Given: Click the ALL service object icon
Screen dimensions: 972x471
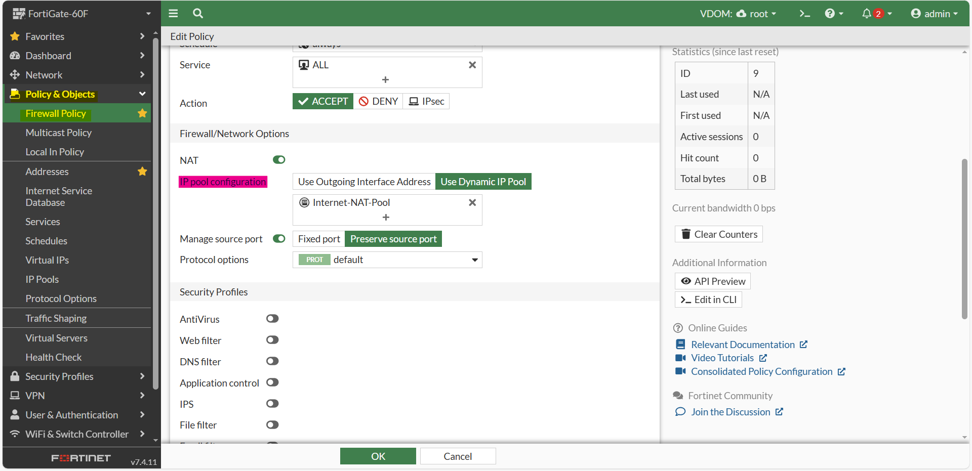Looking at the screenshot, I should (x=304, y=65).
